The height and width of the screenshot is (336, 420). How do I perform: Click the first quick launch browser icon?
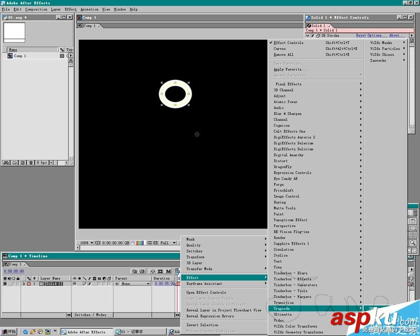(x=25, y=332)
